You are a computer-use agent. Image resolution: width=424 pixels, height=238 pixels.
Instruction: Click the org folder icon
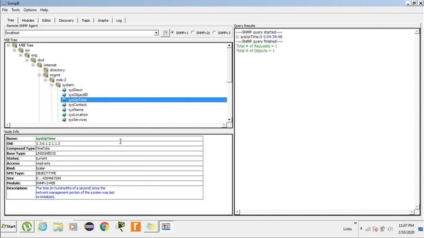(x=27, y=55)
